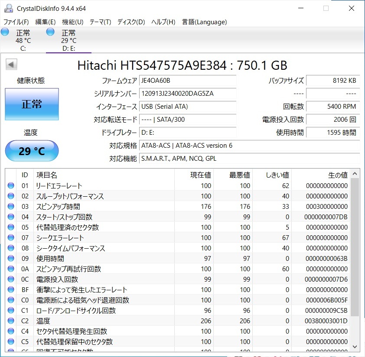Open the ファイル(F) menu
This screenshot has width=365, height=357.
pos(16,22)
